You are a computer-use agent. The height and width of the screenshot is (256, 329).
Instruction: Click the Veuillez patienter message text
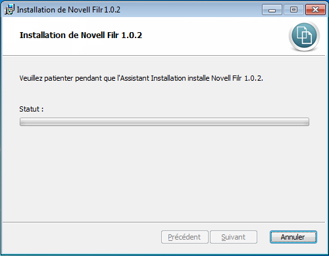pos(141,78)
